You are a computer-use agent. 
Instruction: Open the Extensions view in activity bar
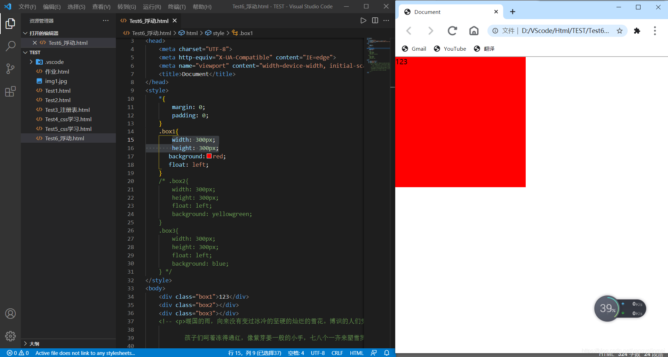[x=10, y=92]
